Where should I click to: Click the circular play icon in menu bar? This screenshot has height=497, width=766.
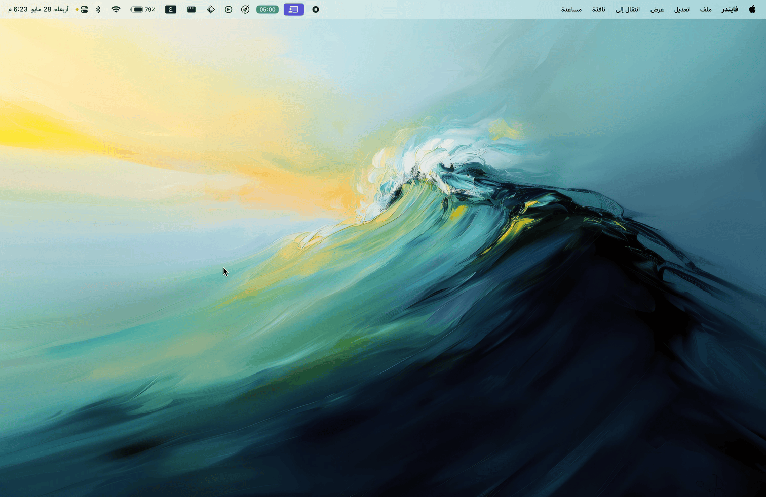point(228,9)
